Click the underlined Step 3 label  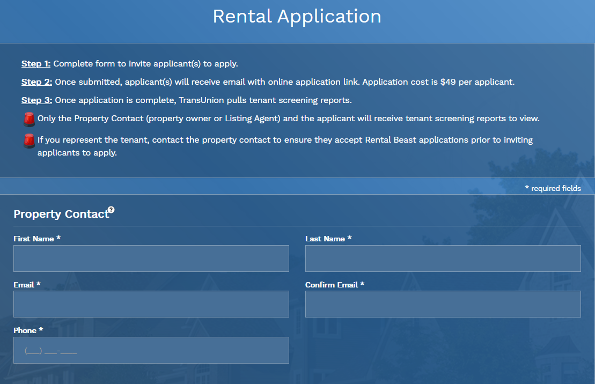point(36,100)
